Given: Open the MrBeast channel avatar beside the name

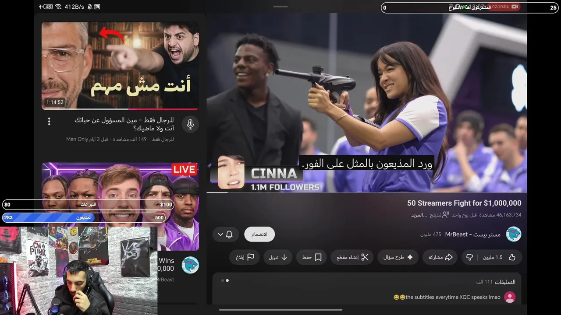Looking at the screenshot, I should (x=514, y=234).
